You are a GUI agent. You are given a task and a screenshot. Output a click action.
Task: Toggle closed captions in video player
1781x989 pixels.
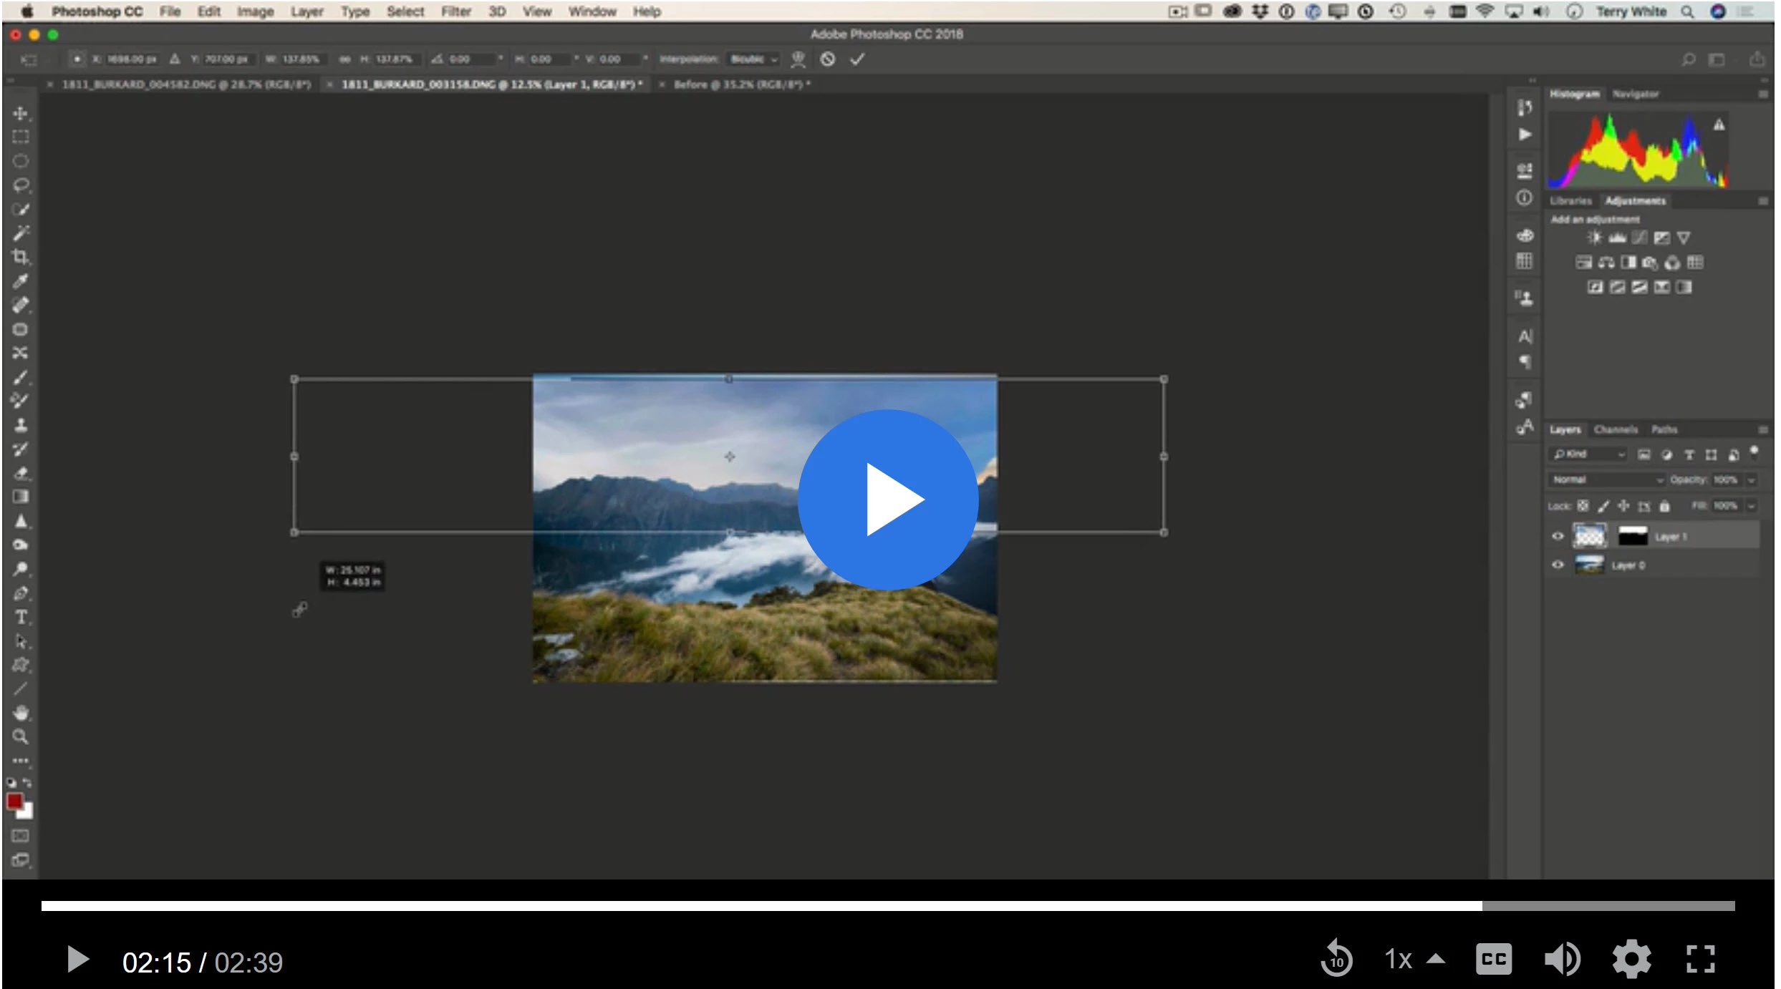pyautogui.click(x=1493, y=959)
